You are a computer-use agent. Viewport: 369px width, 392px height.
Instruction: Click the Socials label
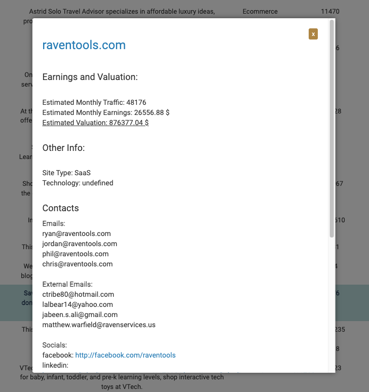(55, 345)
